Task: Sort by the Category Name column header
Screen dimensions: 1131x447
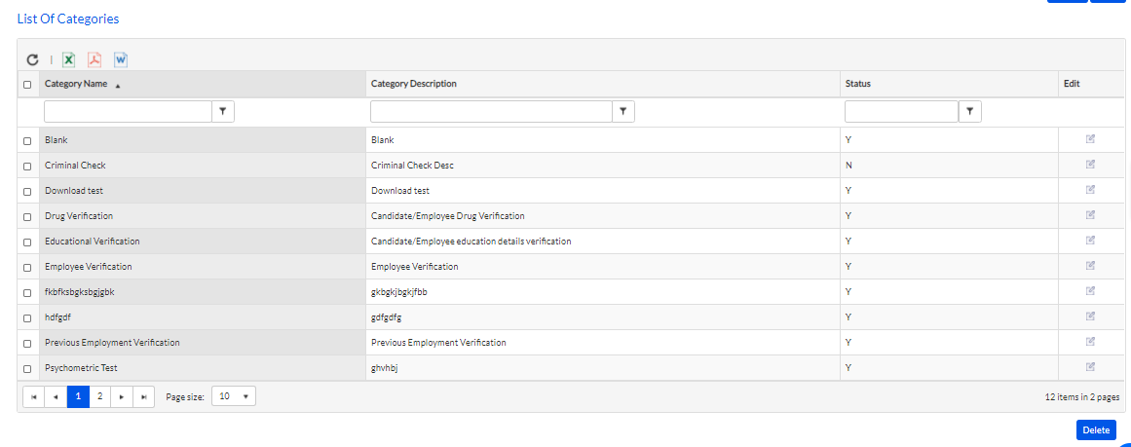Action: [x=76, y=84]
